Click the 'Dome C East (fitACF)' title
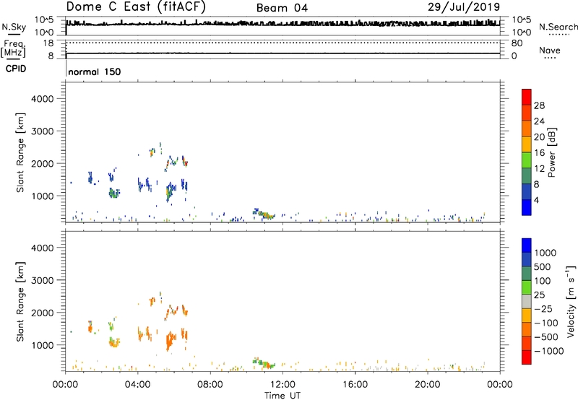The image size is (578, 400). pos(136,6)
